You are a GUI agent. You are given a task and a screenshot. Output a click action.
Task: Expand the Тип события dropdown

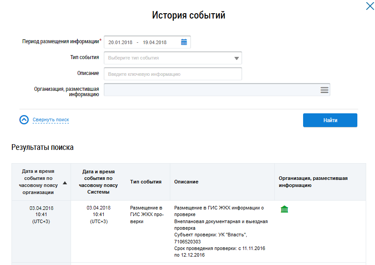pyautogui.click(x=236, y=58)
